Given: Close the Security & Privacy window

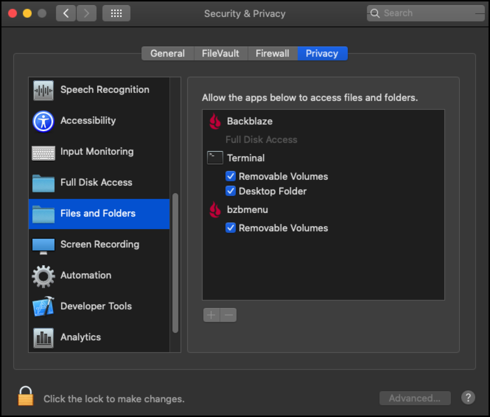Looking at the screenshot, I should (x=13, y=14).
